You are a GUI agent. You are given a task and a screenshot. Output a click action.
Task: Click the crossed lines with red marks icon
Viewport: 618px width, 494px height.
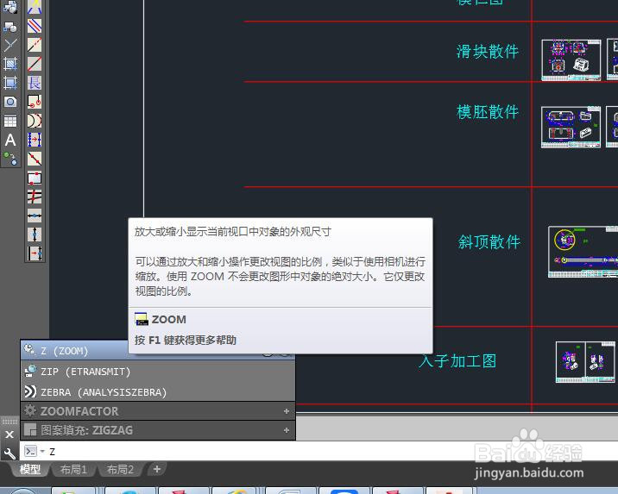[35, 197]
